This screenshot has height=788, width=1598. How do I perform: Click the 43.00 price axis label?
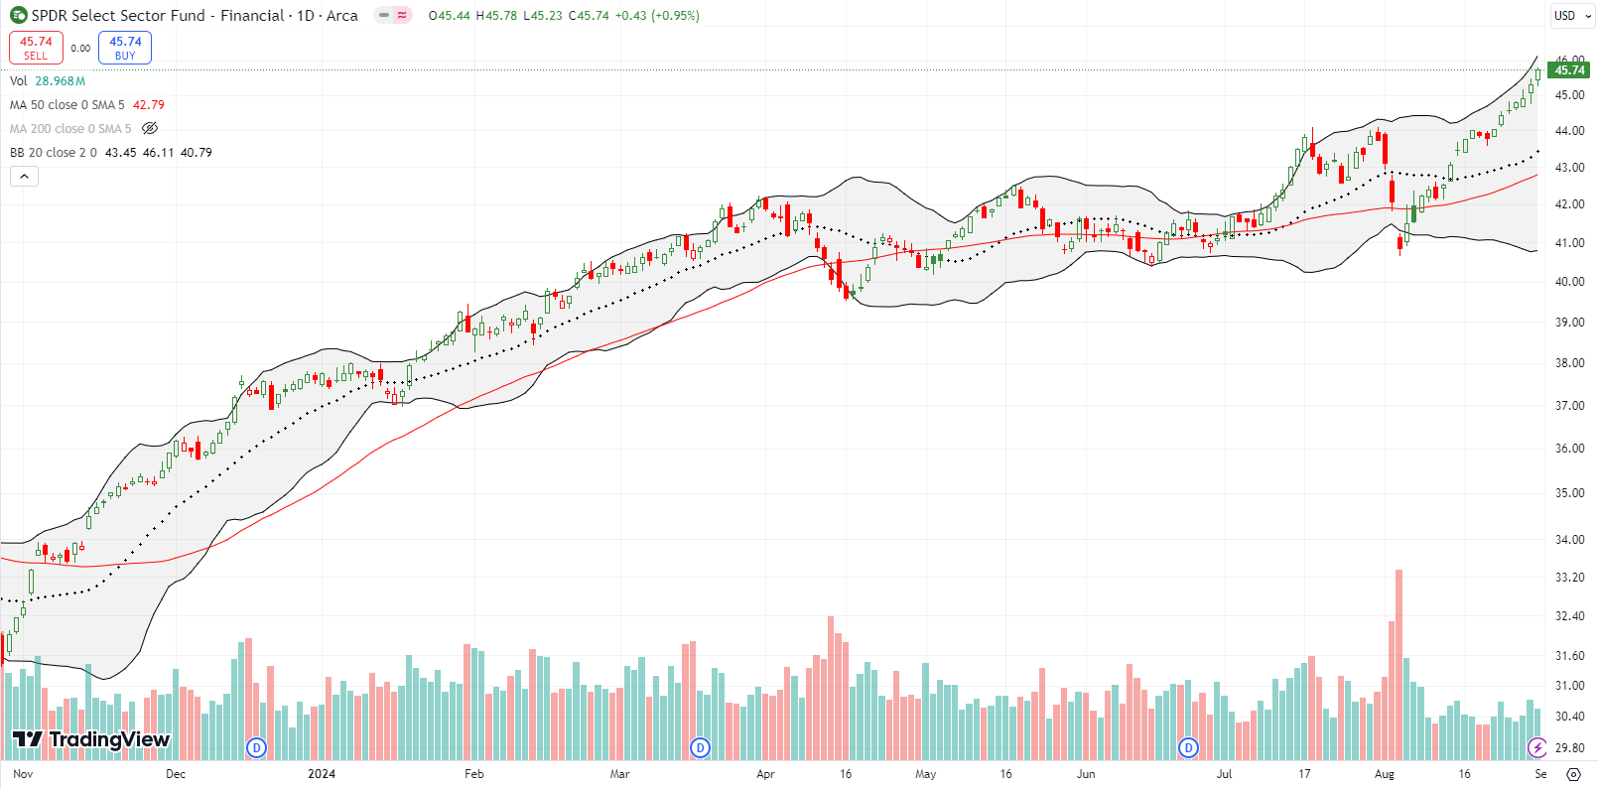[x=1569, y=168]
